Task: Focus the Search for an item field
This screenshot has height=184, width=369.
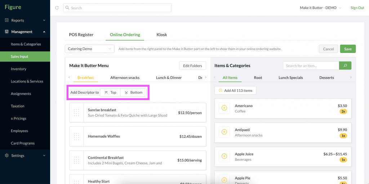Action: (311, 66)
